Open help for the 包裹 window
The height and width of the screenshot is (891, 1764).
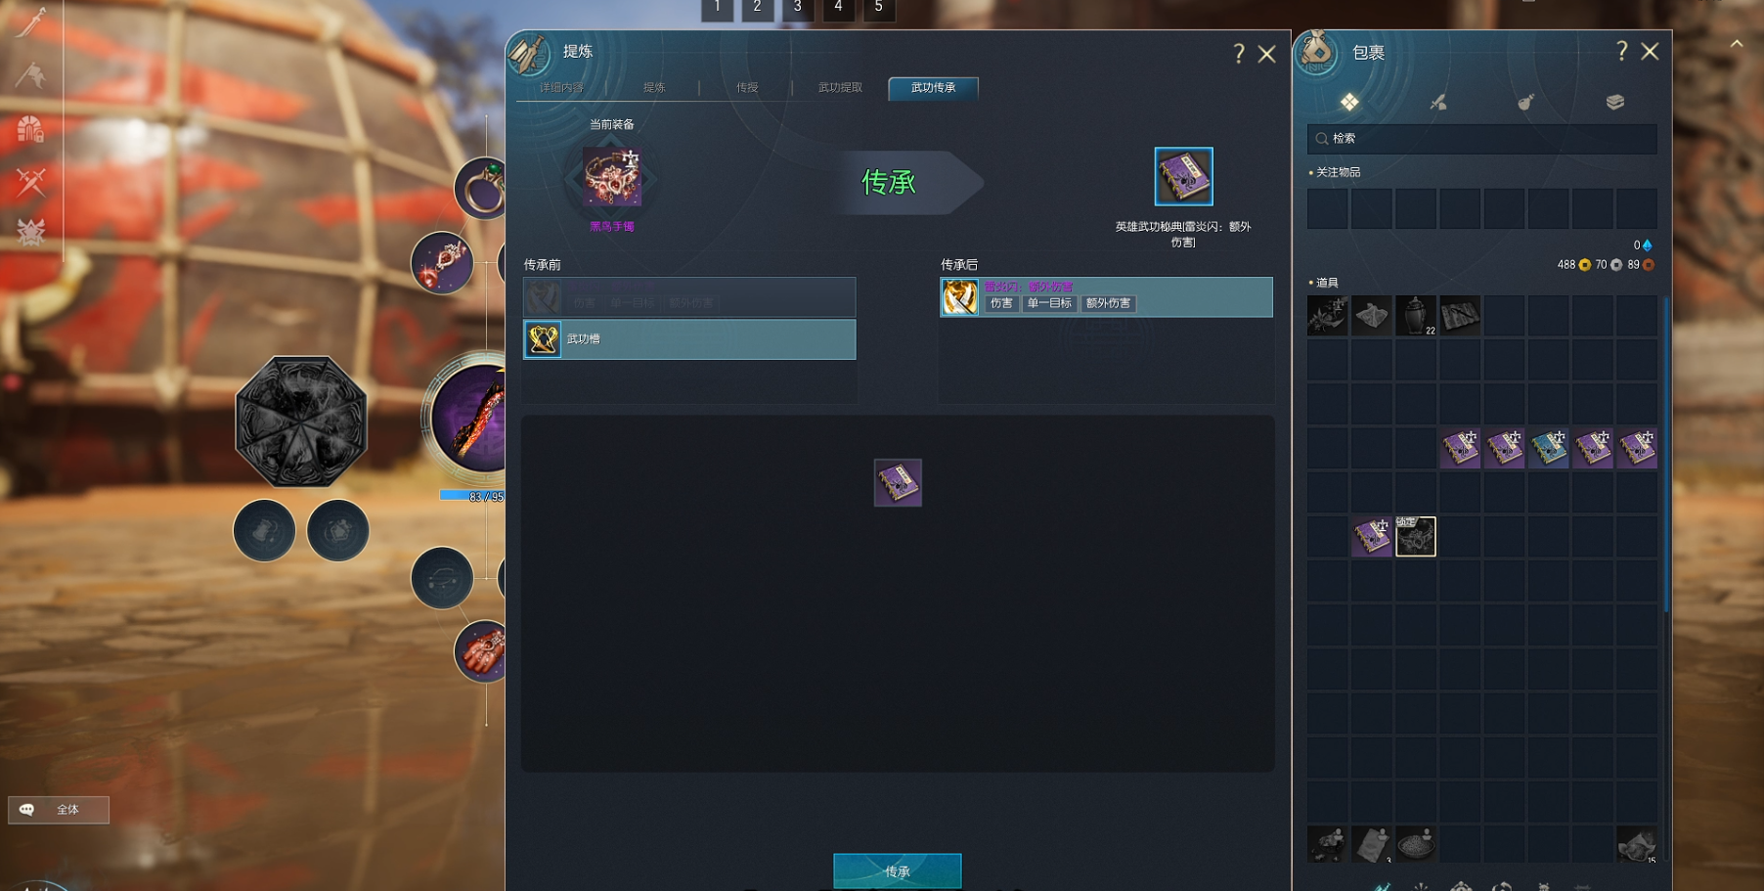point(1621,51)
